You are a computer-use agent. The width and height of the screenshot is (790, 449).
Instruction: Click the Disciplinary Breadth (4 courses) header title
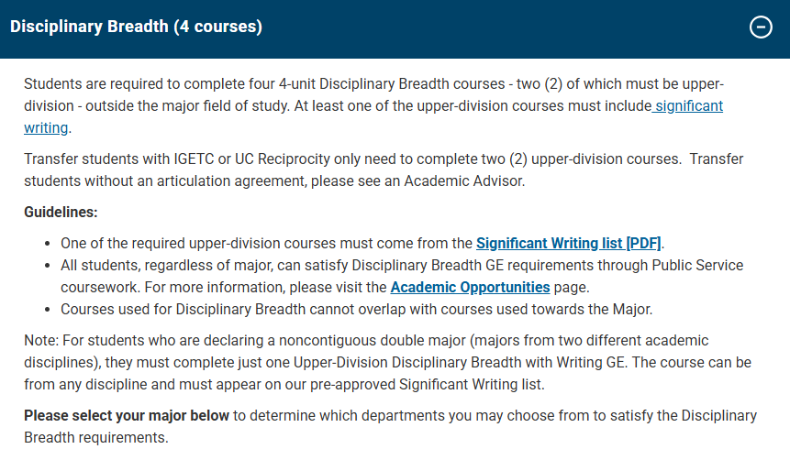point(136,27)
